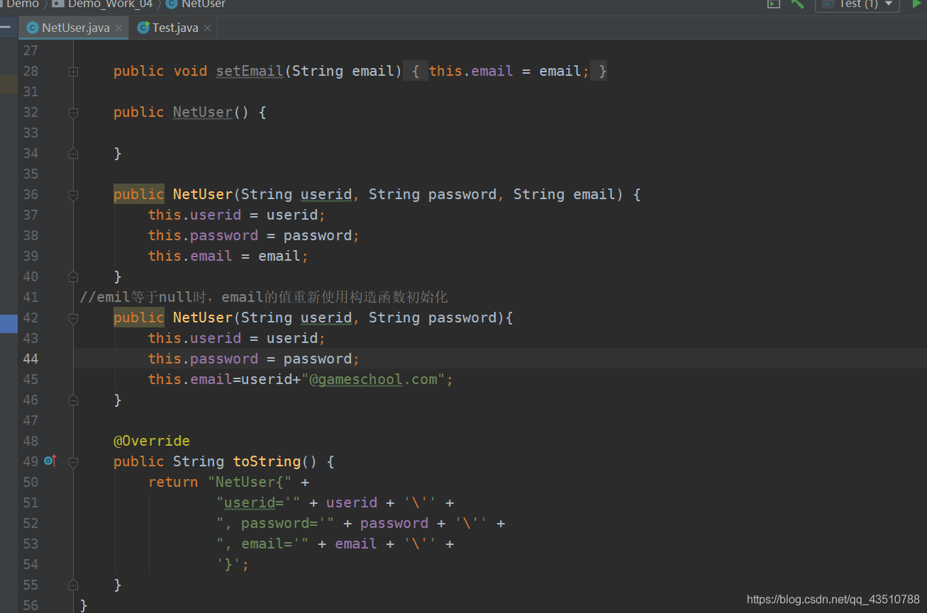Close the Test.java editor tab
The width and height of the screenshot is (927, 613).
[x=207, y=28]
